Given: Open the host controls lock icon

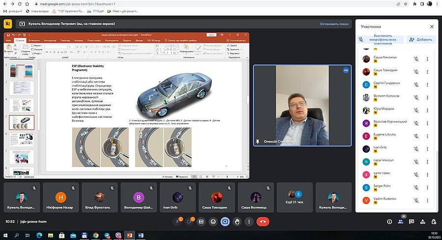Looking at the screenshot, I should [x=434, y=221].
